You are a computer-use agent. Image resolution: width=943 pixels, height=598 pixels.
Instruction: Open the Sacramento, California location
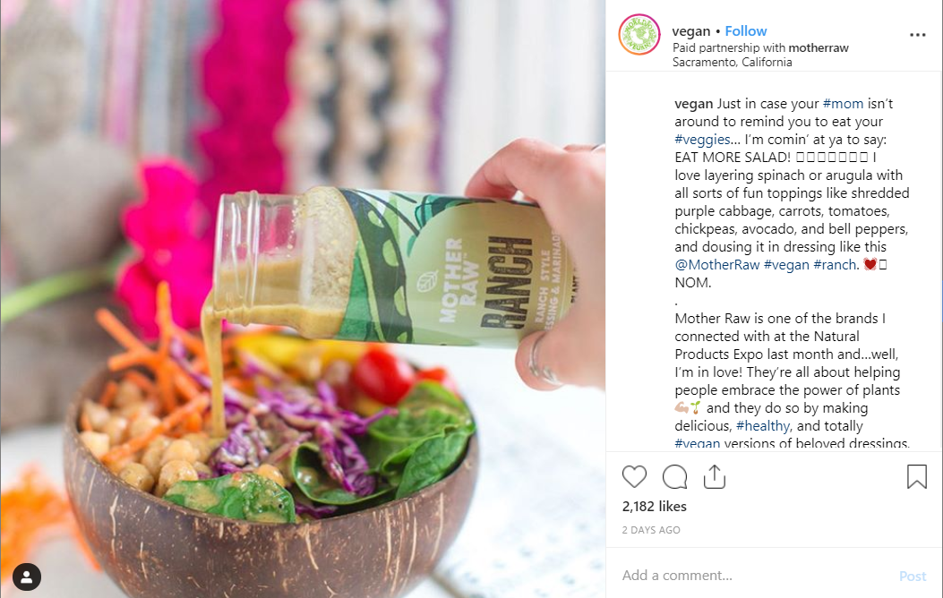point(732,62)
